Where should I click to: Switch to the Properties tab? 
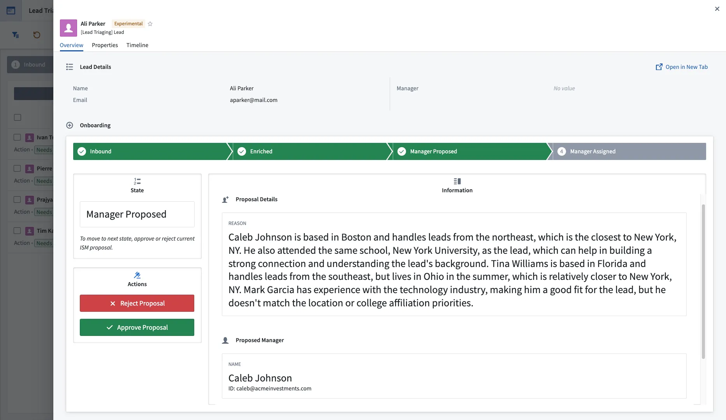point(105,45)
